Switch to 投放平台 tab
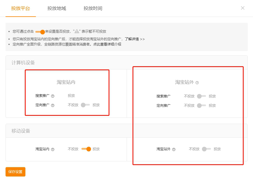Screen dimensions: 253x180 point(20,8)
